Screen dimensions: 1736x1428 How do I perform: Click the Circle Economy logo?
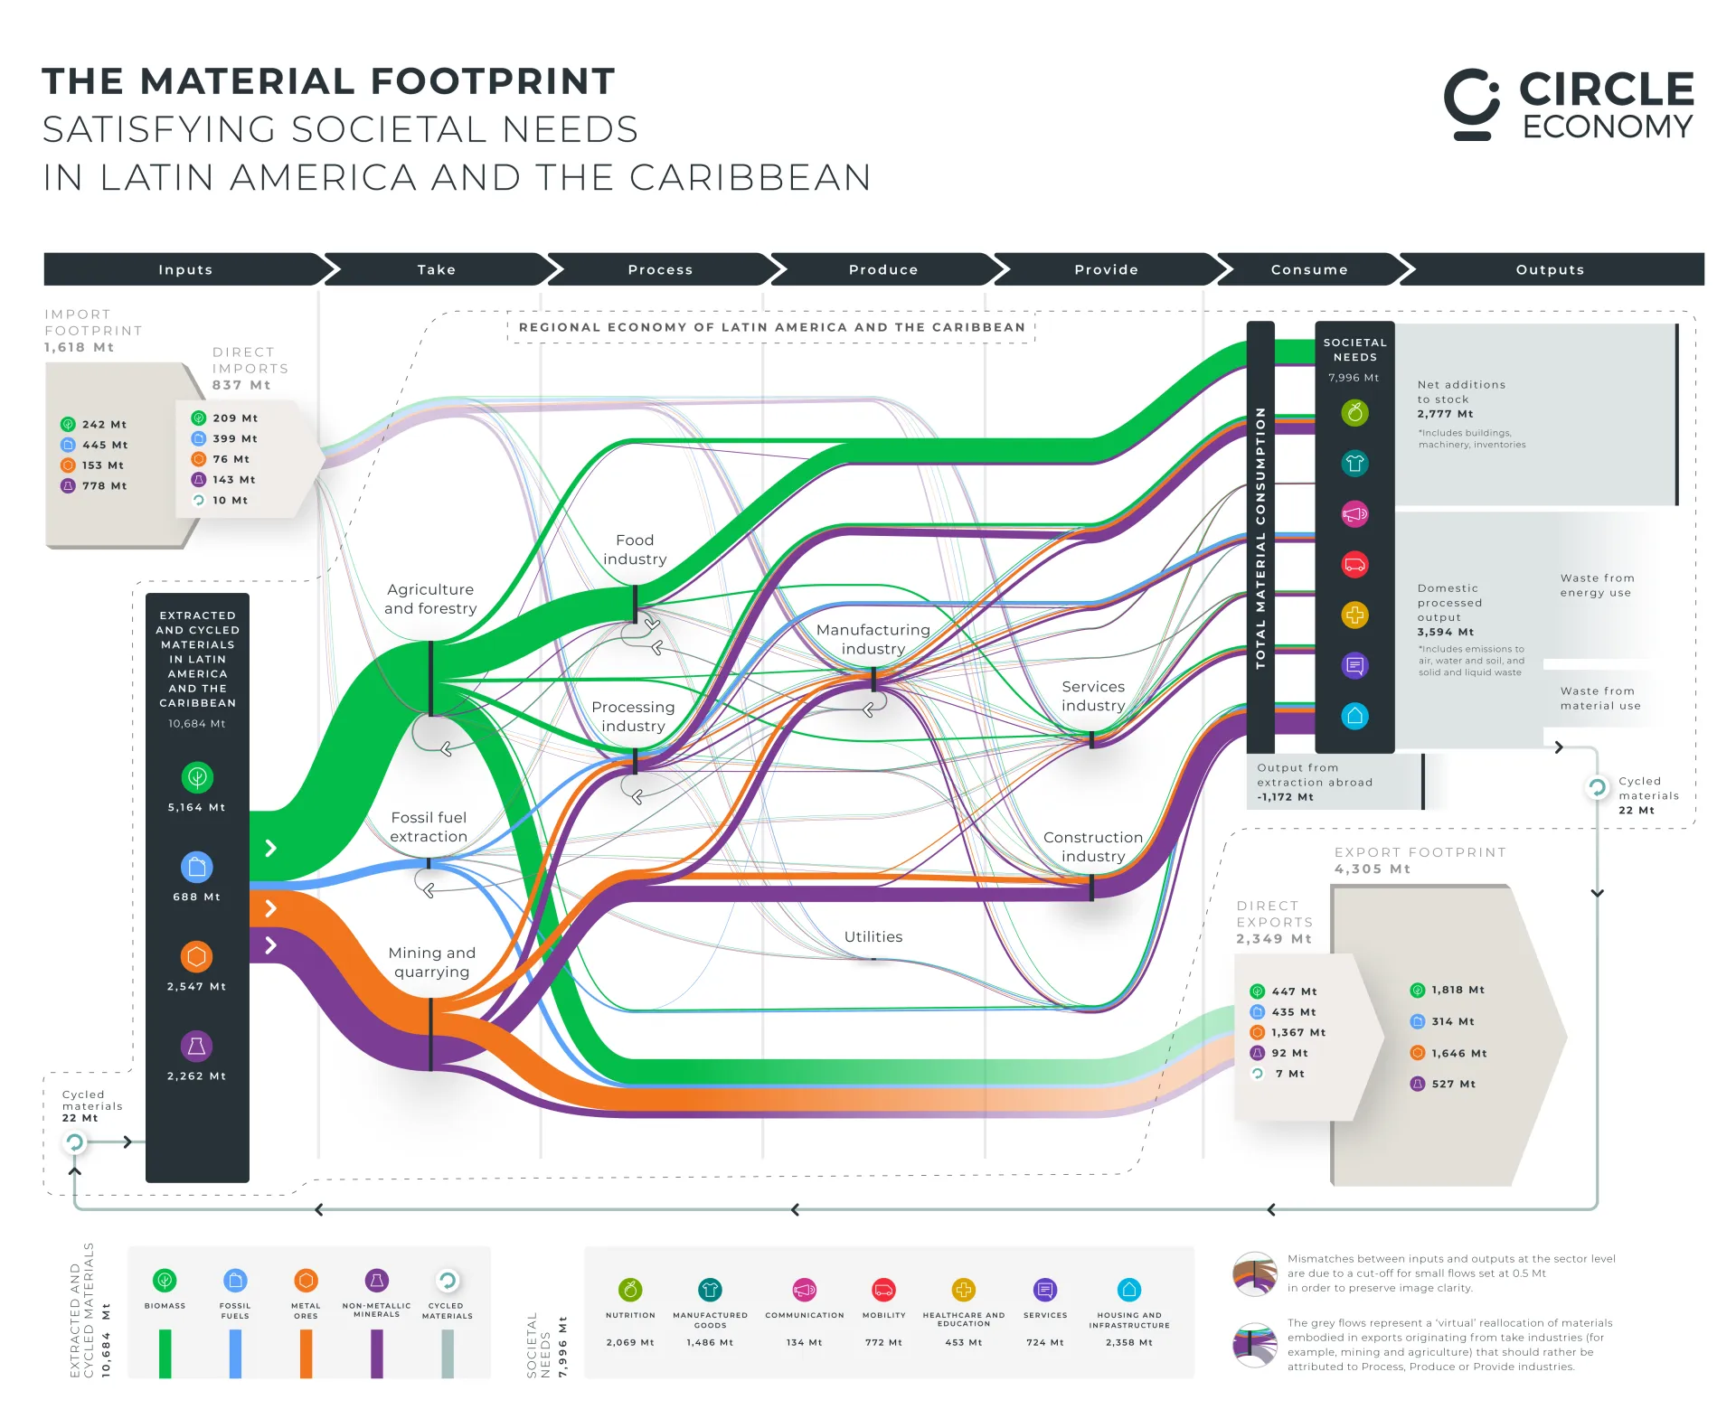(x=1569, y=105)
